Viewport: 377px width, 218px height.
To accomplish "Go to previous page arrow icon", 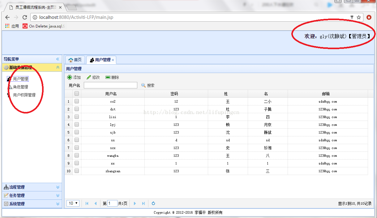I will 96,203.
